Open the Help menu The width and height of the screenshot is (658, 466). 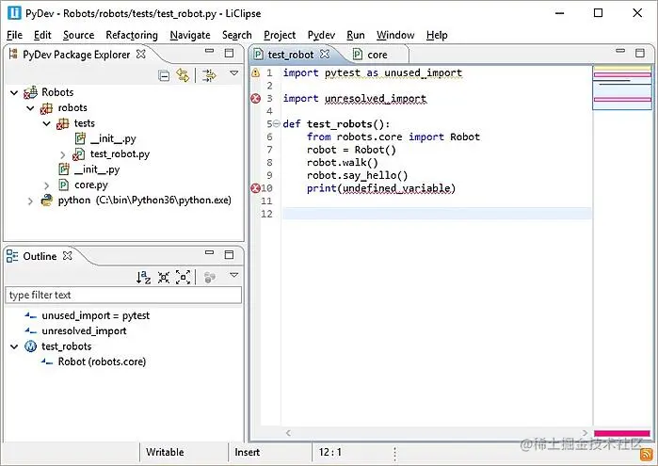click(x=437, y=35)
